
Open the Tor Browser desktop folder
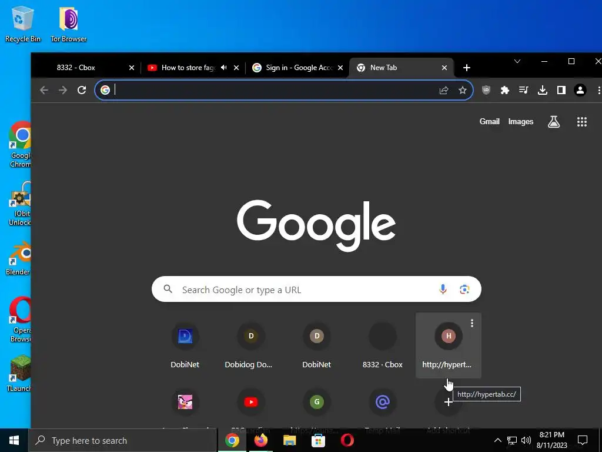[69, 24]
